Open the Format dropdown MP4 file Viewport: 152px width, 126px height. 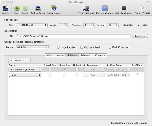pyautogui.click(x=33, y=47)
